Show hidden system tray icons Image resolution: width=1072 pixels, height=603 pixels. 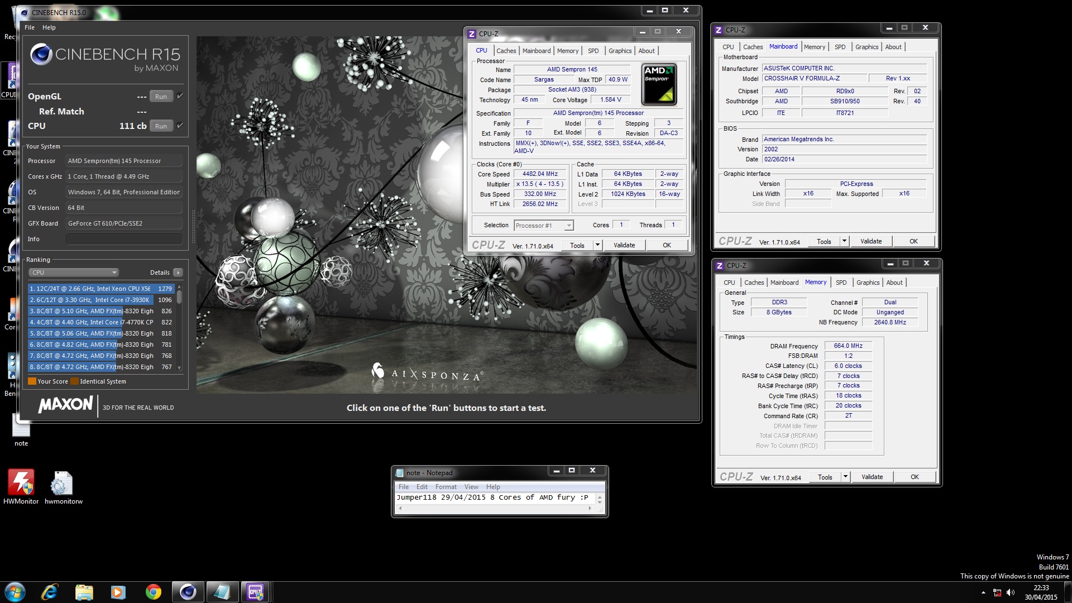(984, 592)
